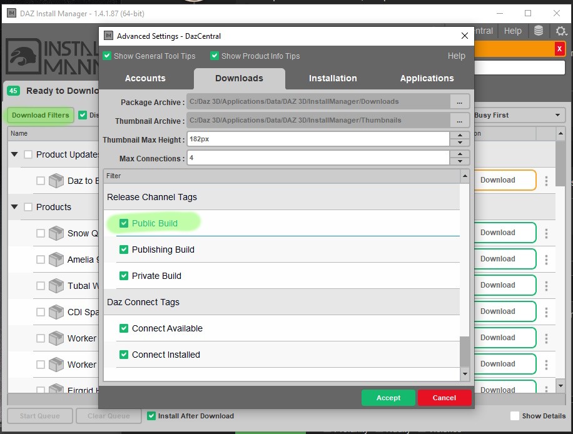Open the database icon in main window header

[x=539, y=31]
